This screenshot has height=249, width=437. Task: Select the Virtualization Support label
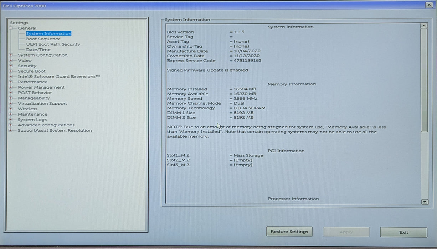click(x=42, y=104)
